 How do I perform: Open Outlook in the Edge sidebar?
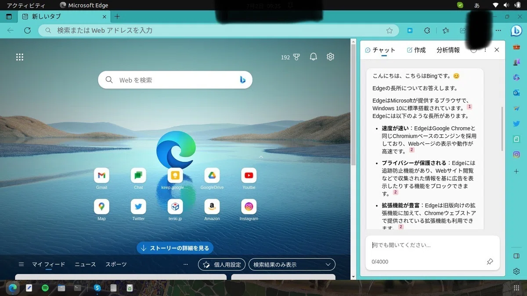tap(516, 93)
